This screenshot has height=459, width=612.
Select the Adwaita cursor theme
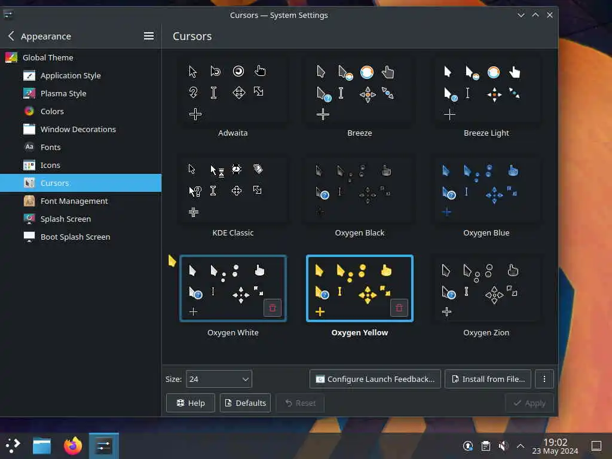click(x=233, y=91)
